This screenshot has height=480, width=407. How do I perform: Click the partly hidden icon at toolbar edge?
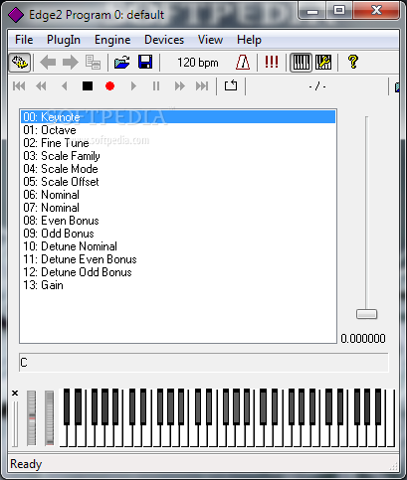[397, 86]
